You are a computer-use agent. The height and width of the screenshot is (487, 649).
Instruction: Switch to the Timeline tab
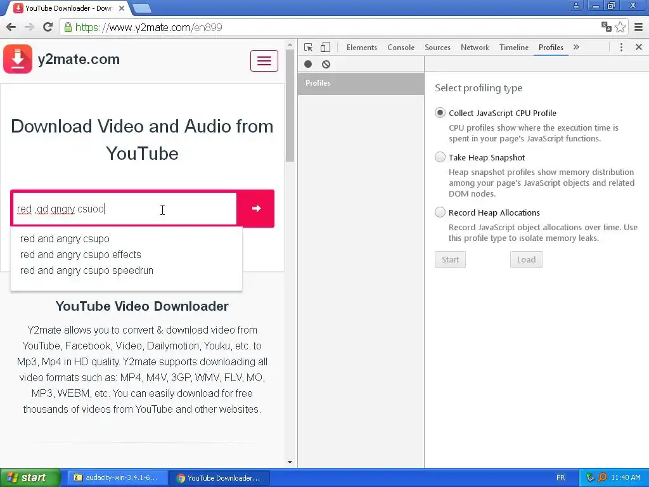(513, 47)
